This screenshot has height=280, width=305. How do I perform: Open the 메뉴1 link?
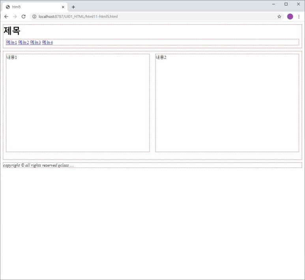coord(11,42)
